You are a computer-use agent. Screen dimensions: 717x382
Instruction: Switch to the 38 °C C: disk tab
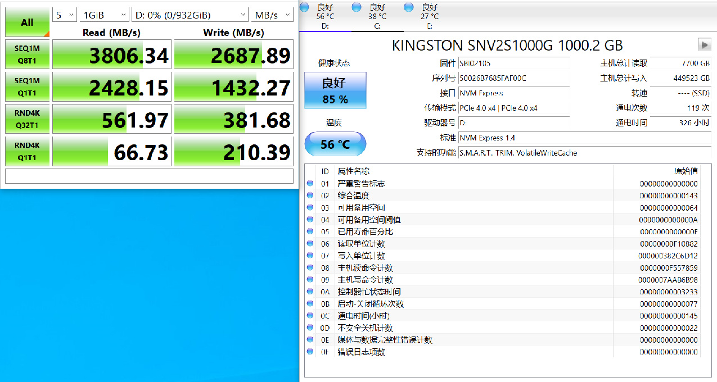377,16
